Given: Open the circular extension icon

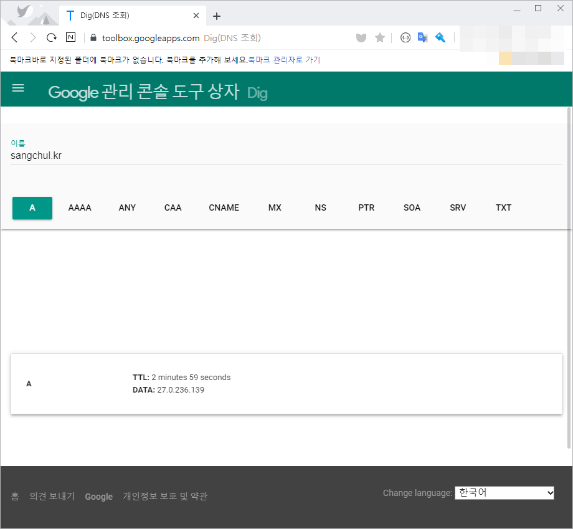Looking at the screenshot, I should (405, 37).
